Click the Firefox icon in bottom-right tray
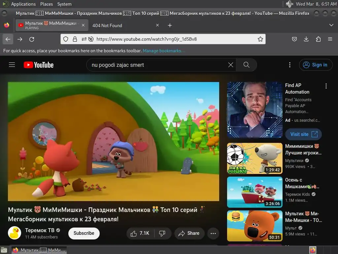Viewport: 338px width, 254px height. coord(313,250)
